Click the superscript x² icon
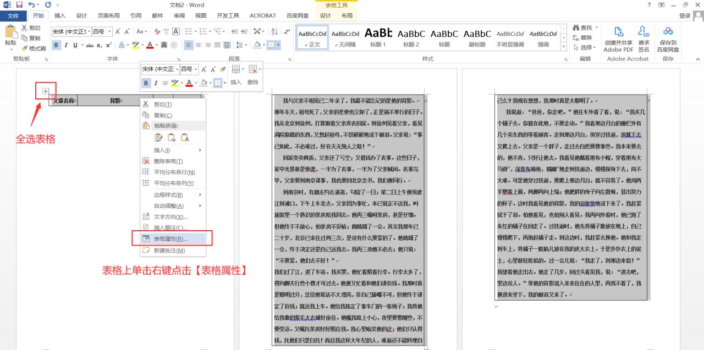This screenshot has width=704, height=350. 108,45
